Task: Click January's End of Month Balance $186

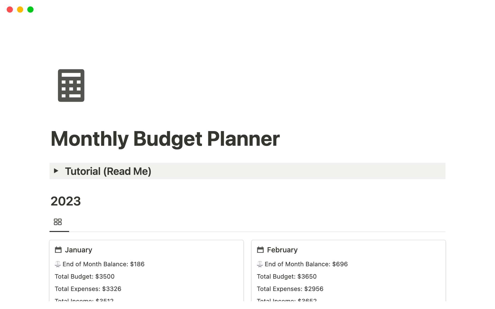Action: [x=103, y=264]
